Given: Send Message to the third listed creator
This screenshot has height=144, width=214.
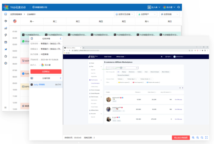Looking at the screenshot, I should click(178, 119).
